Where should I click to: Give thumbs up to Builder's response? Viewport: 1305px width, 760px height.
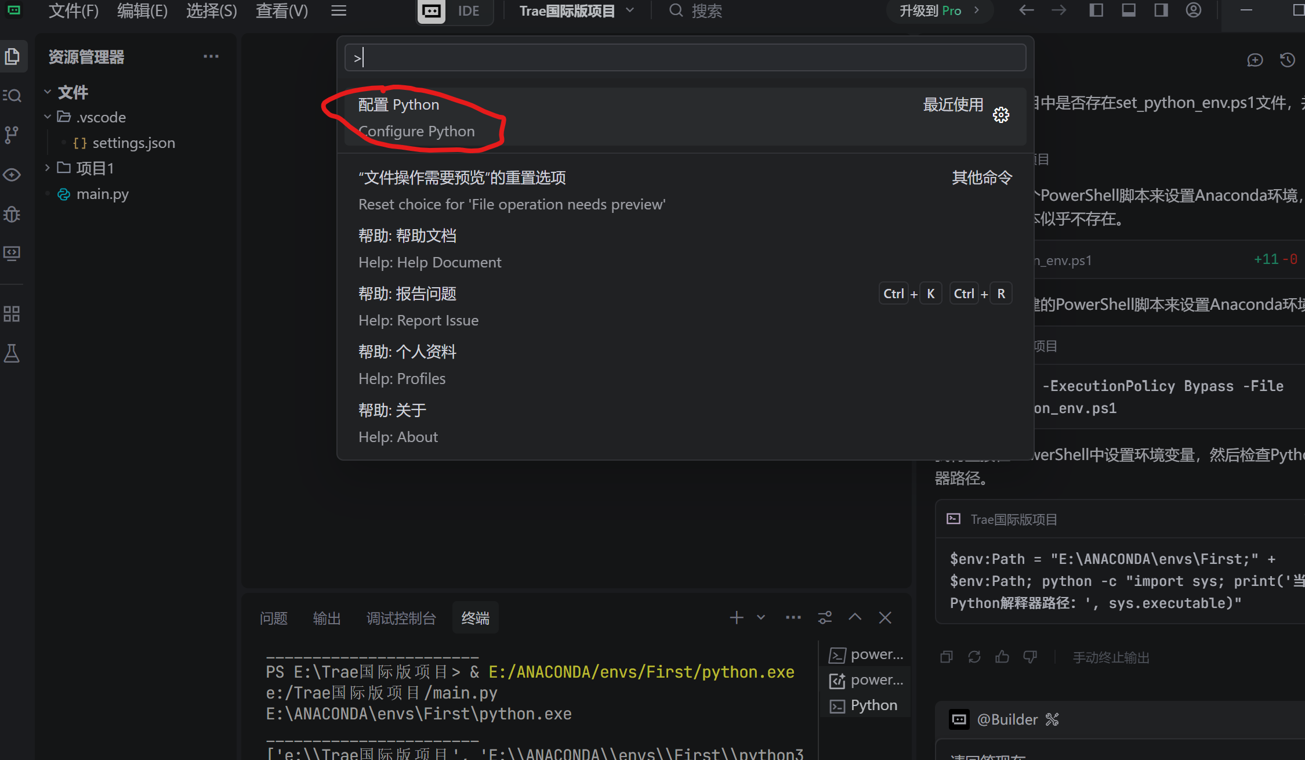[x=1002, y=656]
